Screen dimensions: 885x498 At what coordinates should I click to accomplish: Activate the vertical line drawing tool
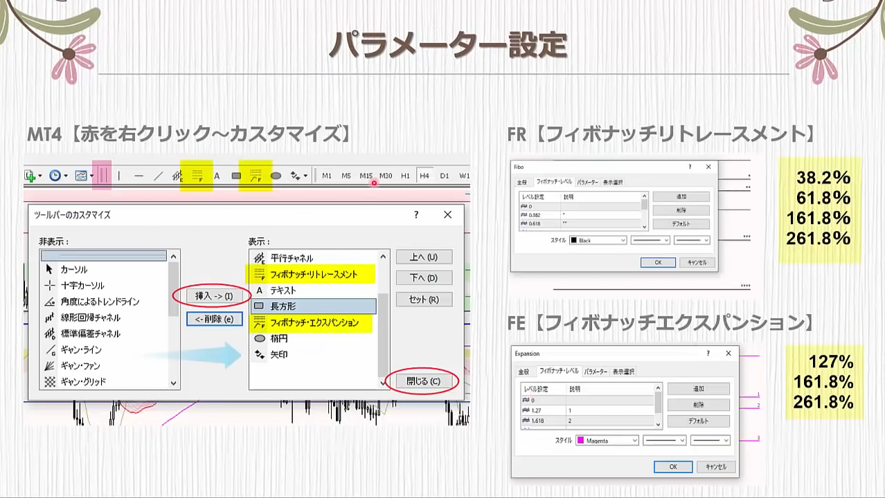tap(118, 176)
